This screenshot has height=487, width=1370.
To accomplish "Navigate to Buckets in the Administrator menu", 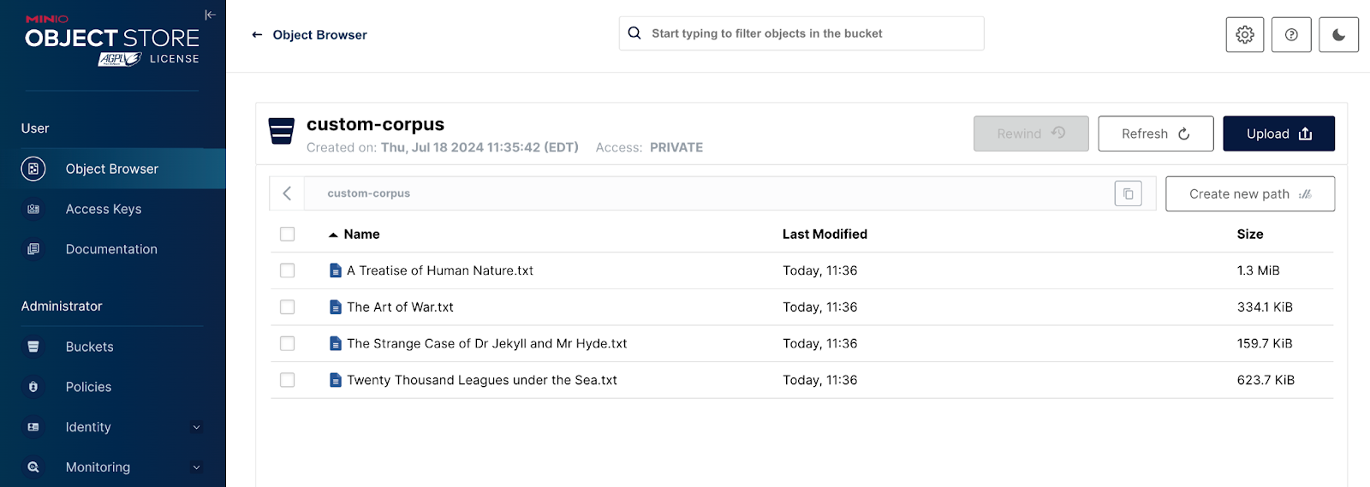I will (x=89, y=347).
